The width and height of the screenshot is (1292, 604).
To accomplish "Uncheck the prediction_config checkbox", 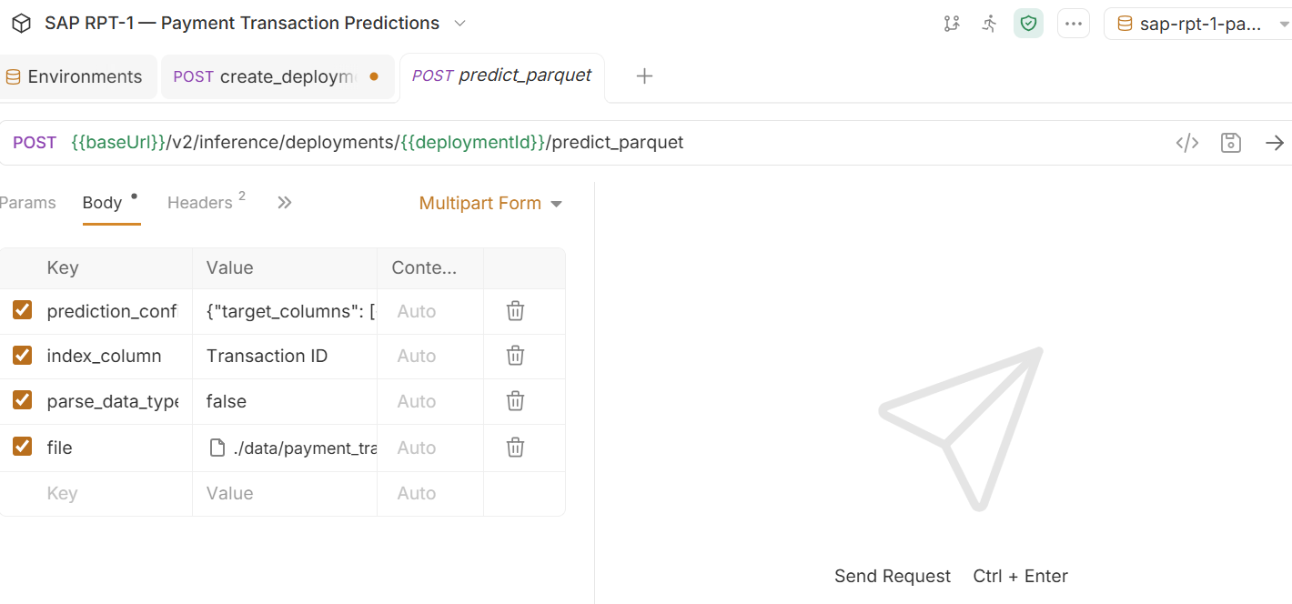I will click(23, 310).
